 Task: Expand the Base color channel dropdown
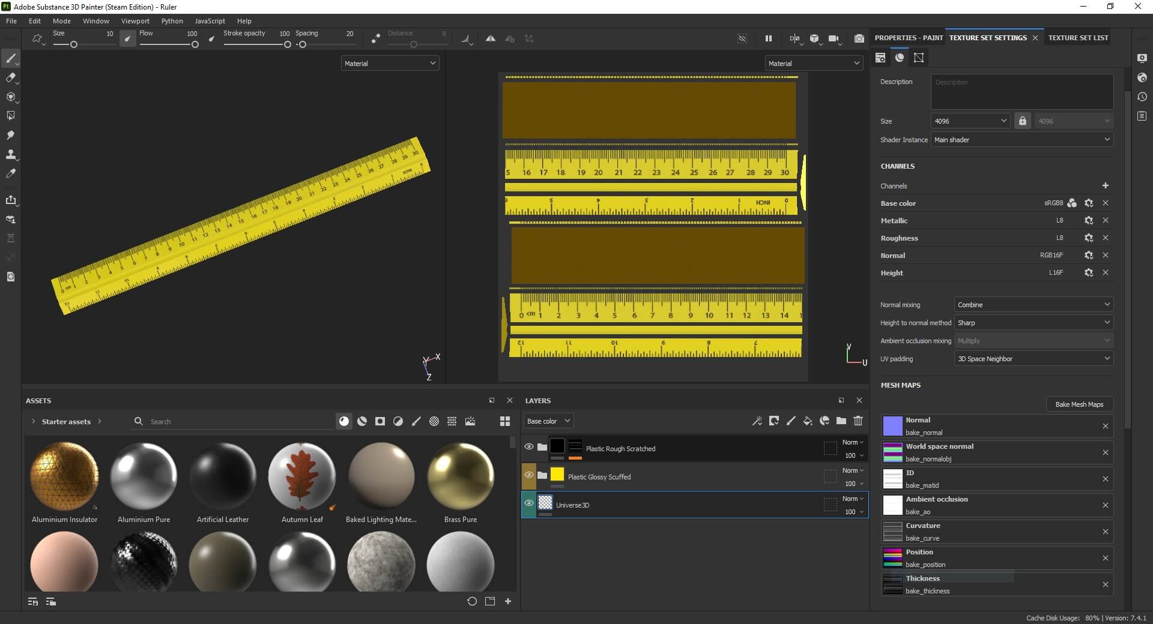tap(548, 421)
